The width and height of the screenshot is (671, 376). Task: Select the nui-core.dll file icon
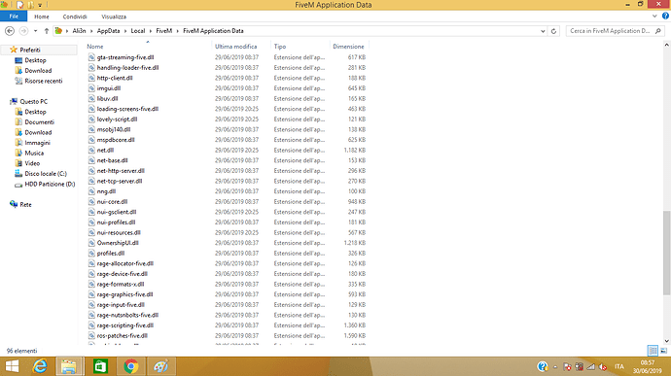pos(91,201)
